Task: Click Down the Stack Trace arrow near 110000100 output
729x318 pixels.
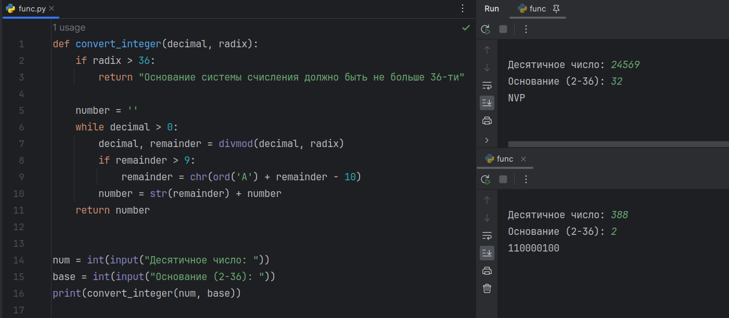Action: click(x=487, y=218)
